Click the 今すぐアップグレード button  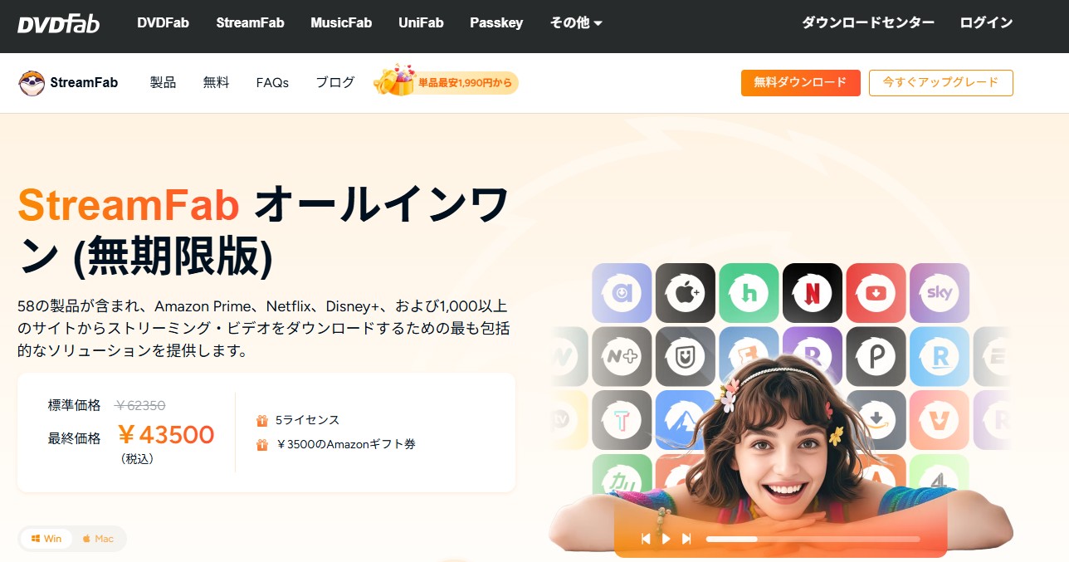940,83
